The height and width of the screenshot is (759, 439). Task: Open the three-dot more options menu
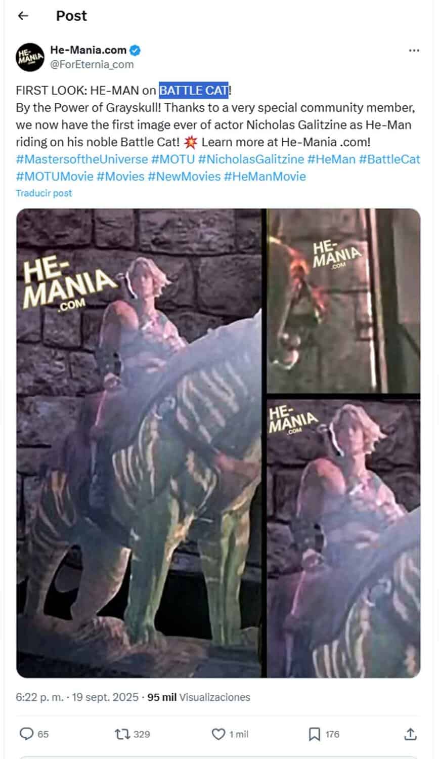point(414,51)
